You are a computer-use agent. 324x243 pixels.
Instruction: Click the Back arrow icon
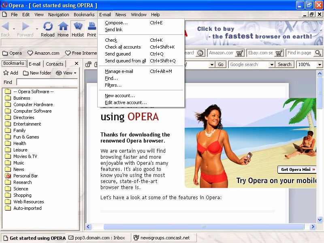[x=5, y=27]
